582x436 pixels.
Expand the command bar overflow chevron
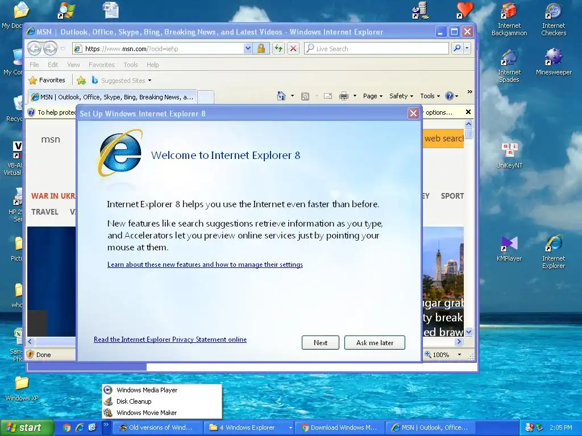[x=469, y=91]
